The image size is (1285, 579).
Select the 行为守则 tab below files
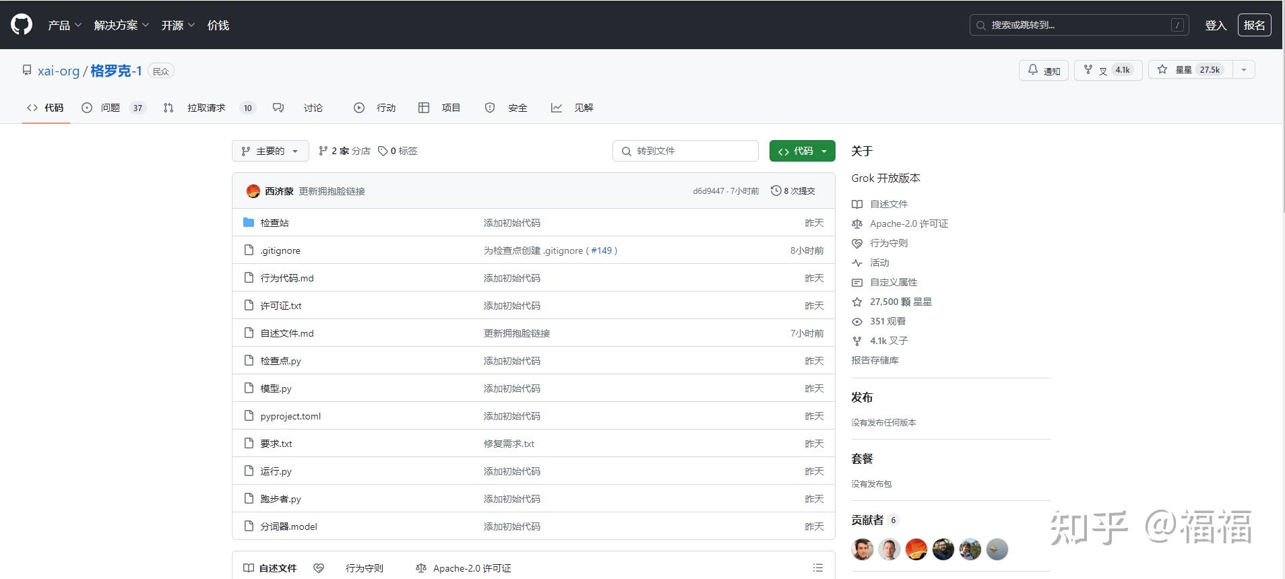tap(348, 568)
